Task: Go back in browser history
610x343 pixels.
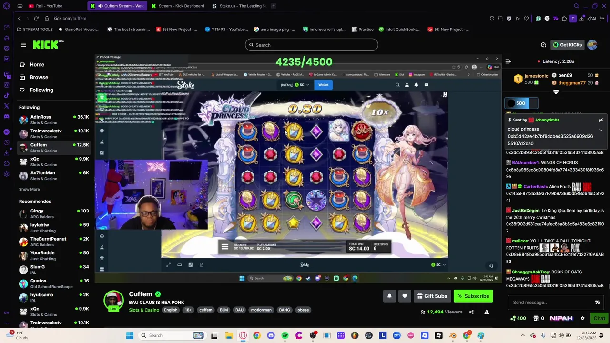Action: coord(19,18)
